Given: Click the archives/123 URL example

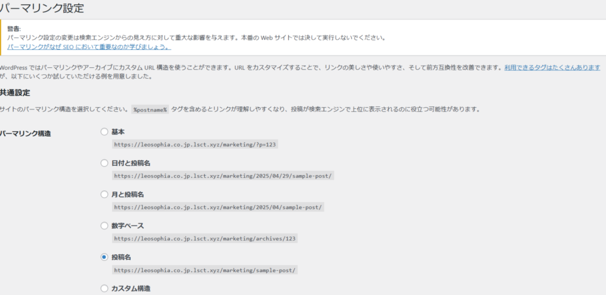Looking at the screenshot, I should pos(205,238).
